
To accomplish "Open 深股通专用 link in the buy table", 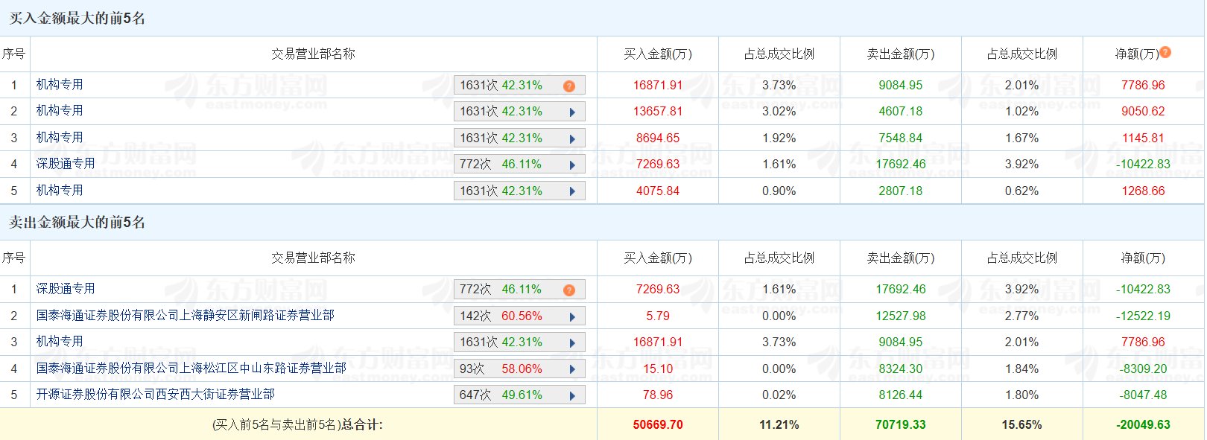I will coord(66,164).
